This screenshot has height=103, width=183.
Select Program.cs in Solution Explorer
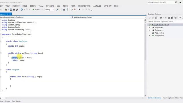click(159, 35)
